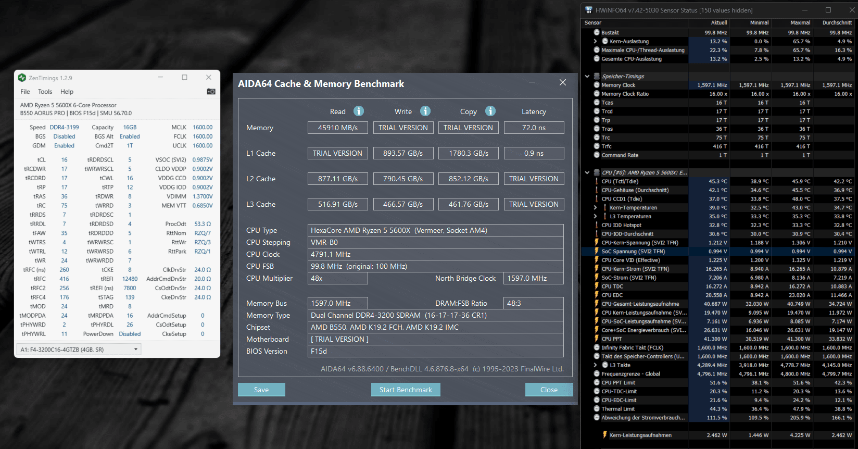Click the ZenTimings app logo icon

[22, 78]
